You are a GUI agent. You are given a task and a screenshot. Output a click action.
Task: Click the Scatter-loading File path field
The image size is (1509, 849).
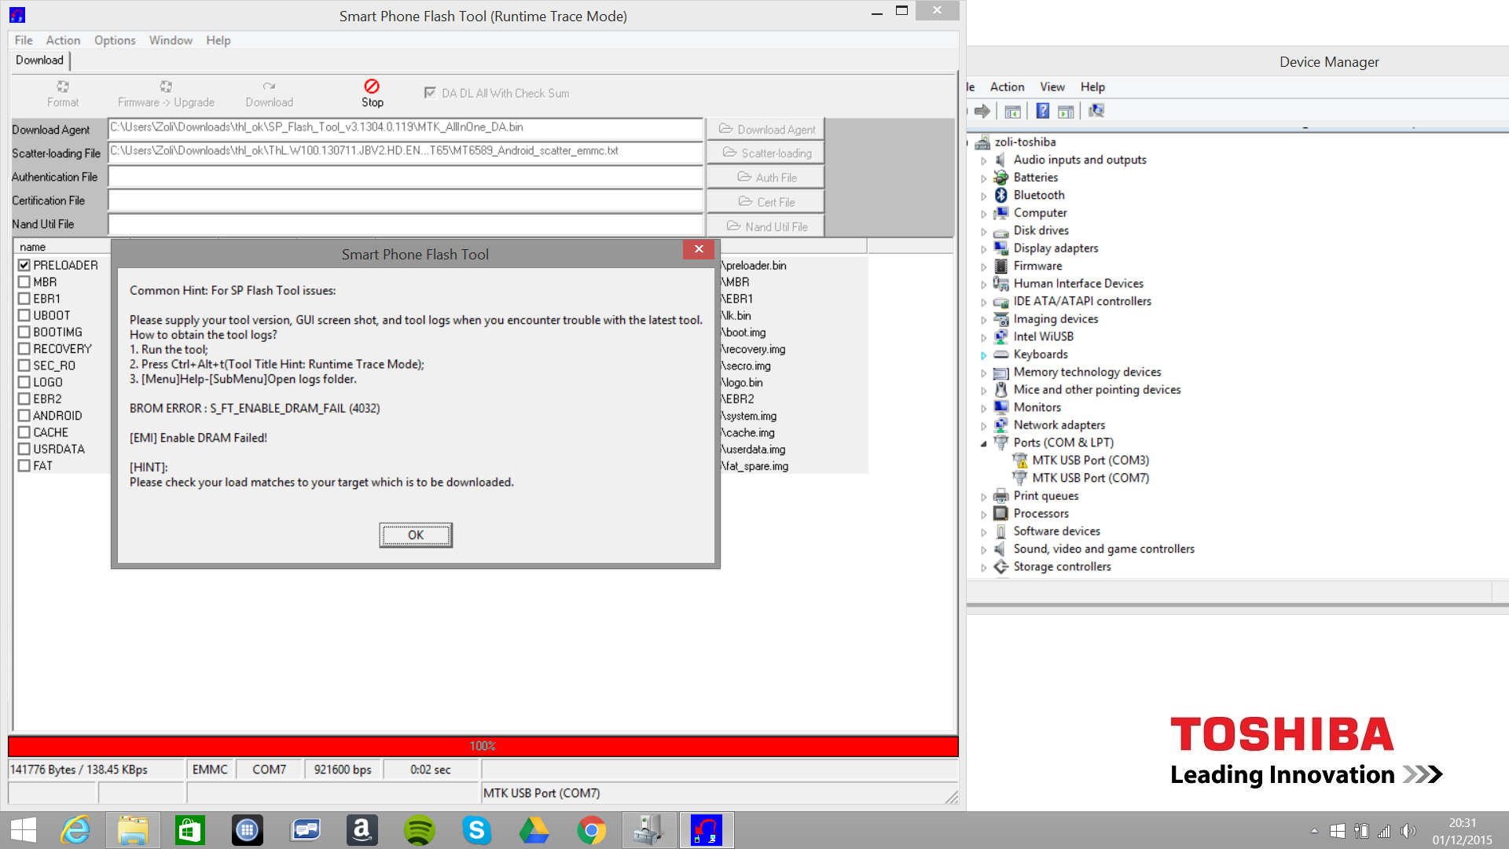click(406, 151)
